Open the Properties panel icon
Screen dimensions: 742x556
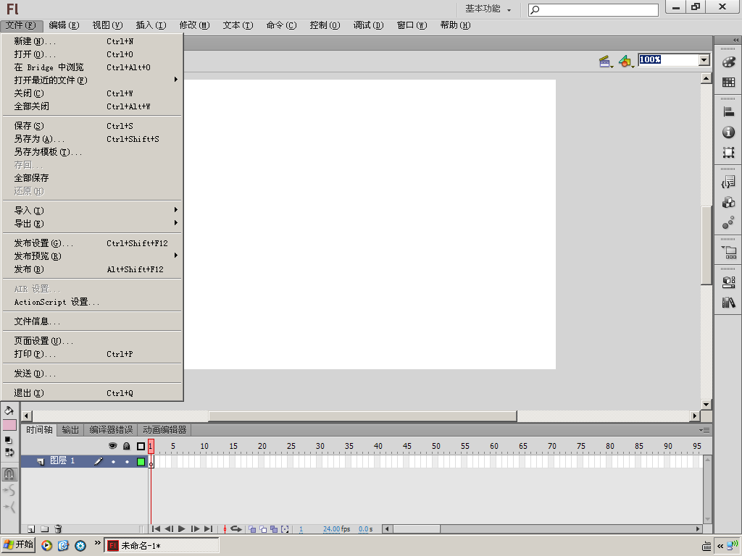tap(729, 282)
